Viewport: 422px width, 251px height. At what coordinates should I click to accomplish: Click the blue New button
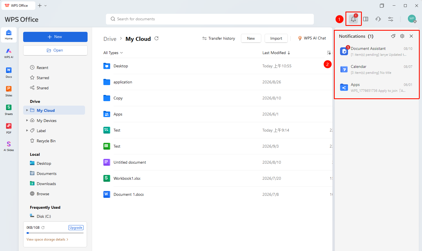55,37
